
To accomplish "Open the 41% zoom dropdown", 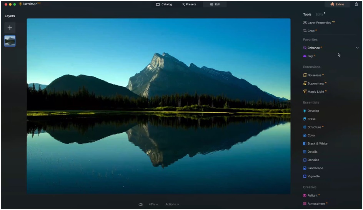I will pos(153,205).
